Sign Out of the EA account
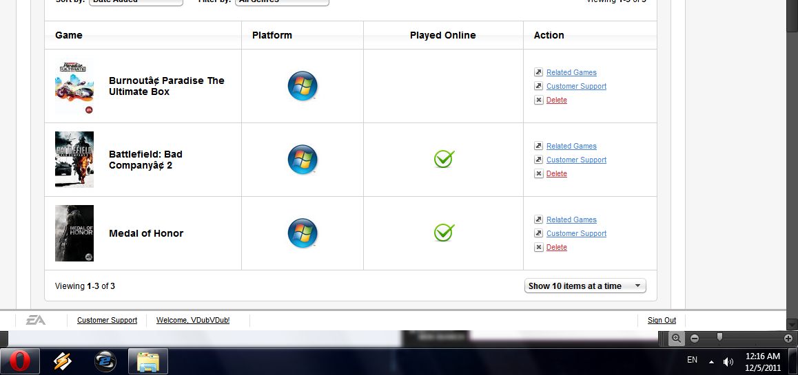 [x=662, y=320]
